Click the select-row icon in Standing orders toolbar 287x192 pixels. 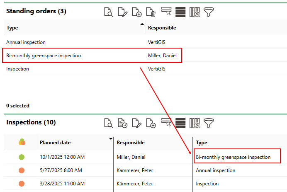coord(166,12)
